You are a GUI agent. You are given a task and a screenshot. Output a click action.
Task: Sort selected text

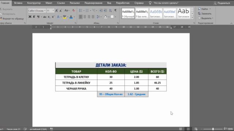[x=110, y=11]
